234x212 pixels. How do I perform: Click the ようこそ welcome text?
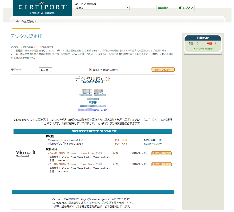click(x=86, y=4)
